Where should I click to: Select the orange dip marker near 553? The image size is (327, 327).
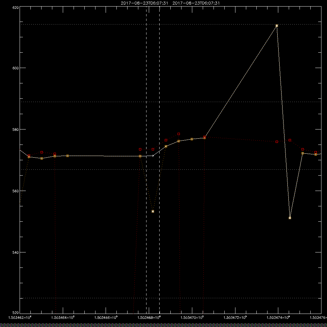coord(153,212)
